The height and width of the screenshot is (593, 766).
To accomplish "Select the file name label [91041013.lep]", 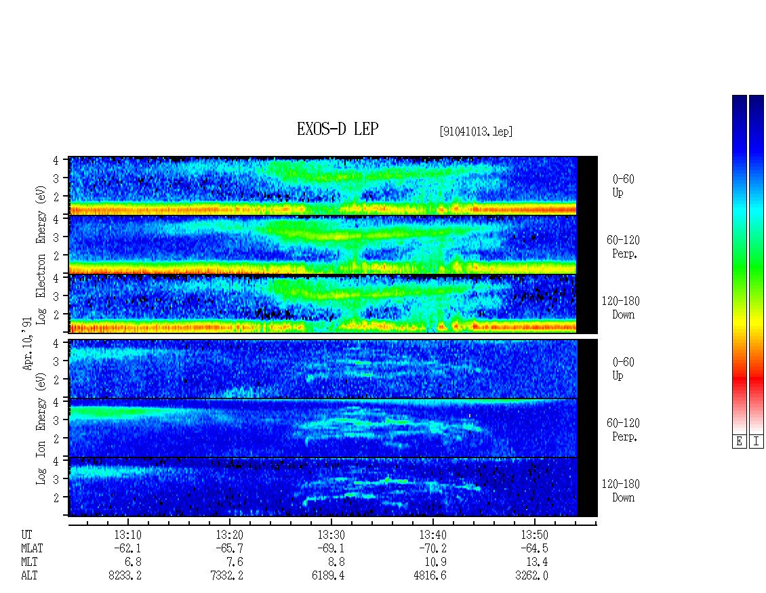I will click(x=476, y=131).
